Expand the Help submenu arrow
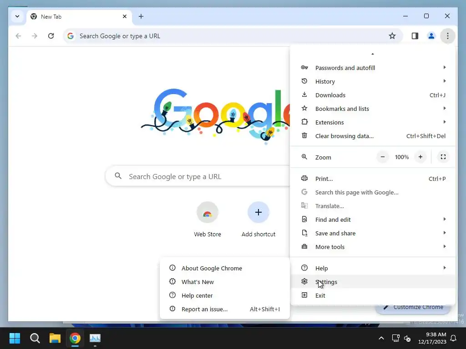 445,268
